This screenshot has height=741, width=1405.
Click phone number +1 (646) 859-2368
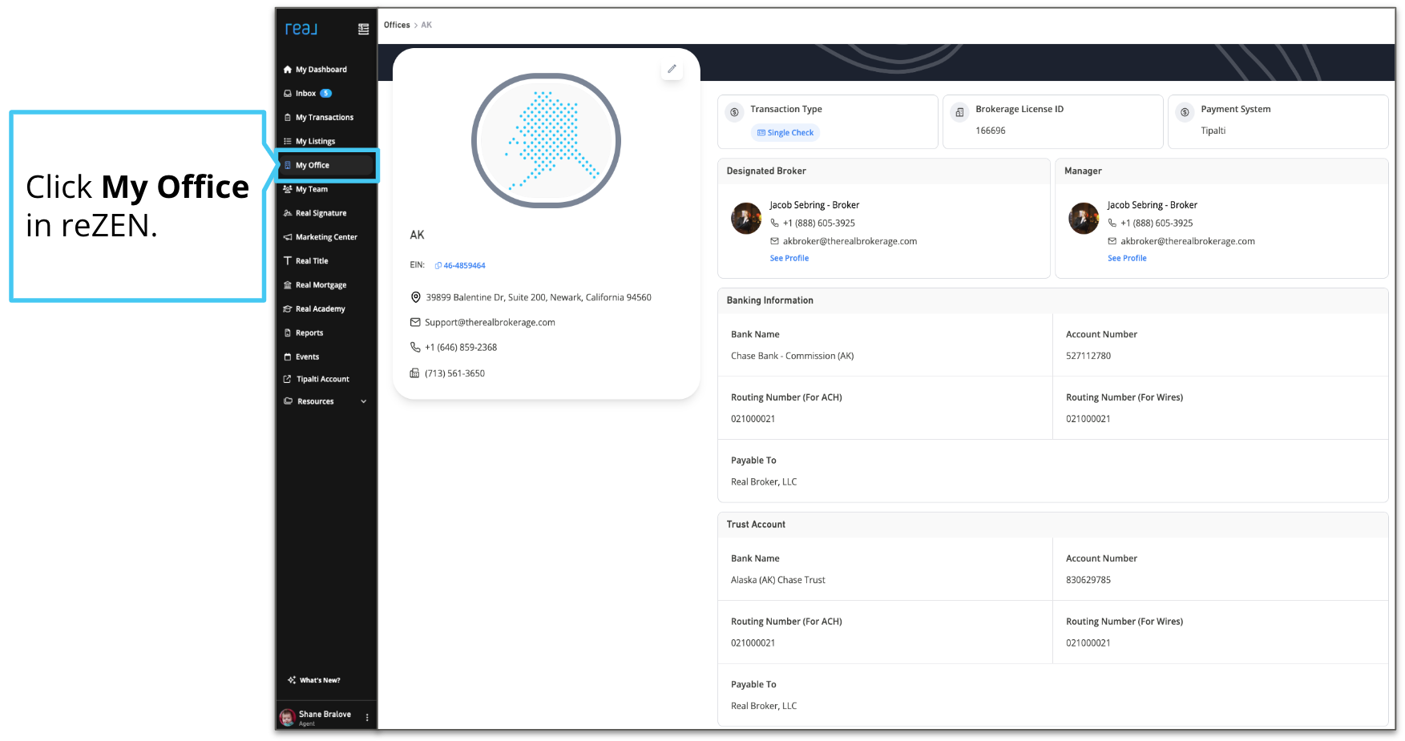461,348
